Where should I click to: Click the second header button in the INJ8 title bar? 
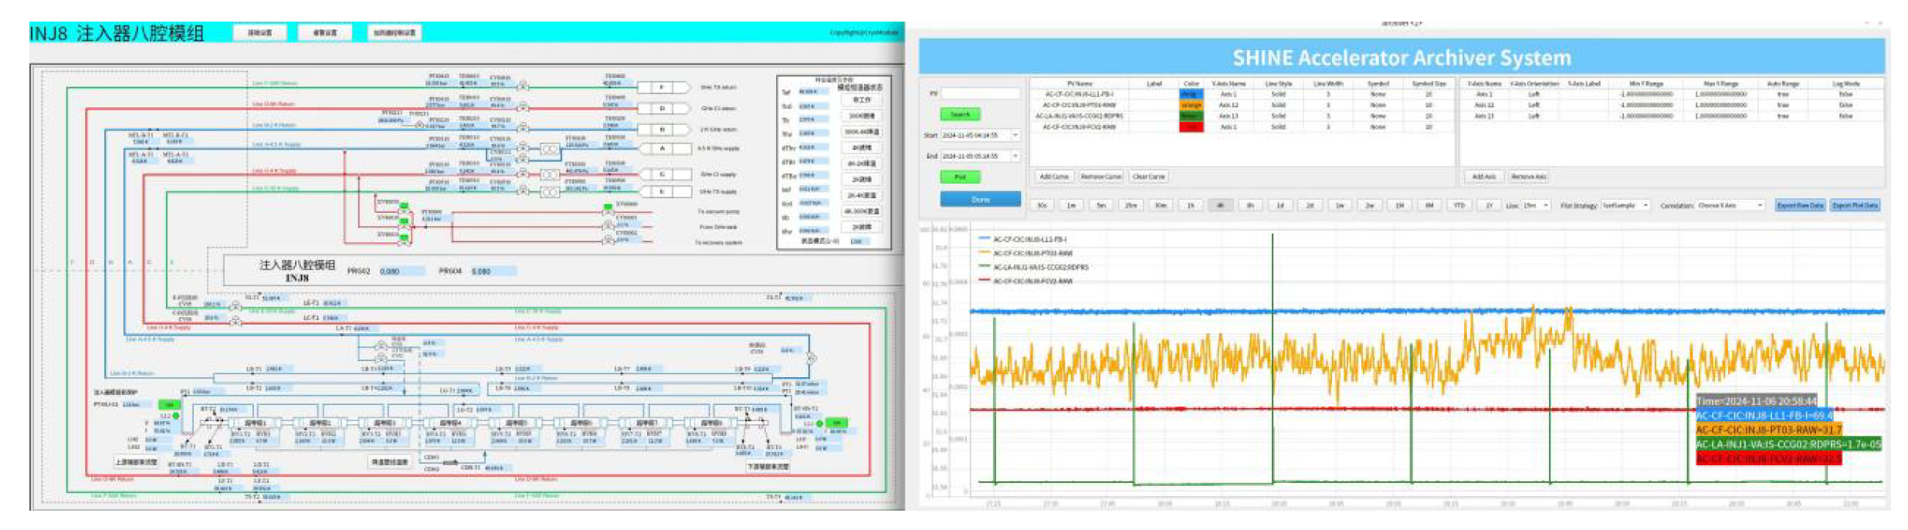click(324, 32)
